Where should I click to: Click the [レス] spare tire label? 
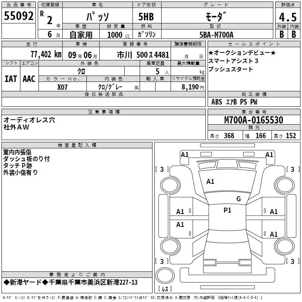pyautogui.click(x=165, y=289)
